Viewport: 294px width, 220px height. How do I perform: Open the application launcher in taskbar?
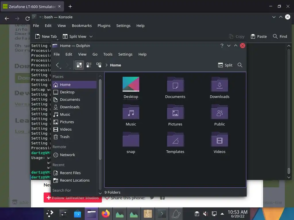(50, 214)
